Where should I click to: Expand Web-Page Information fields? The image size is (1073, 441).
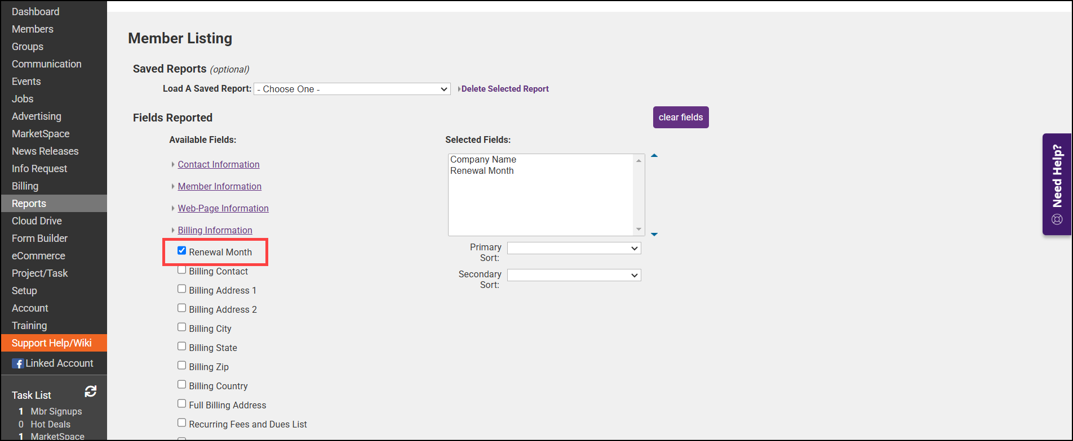click(x=223, y=208)
